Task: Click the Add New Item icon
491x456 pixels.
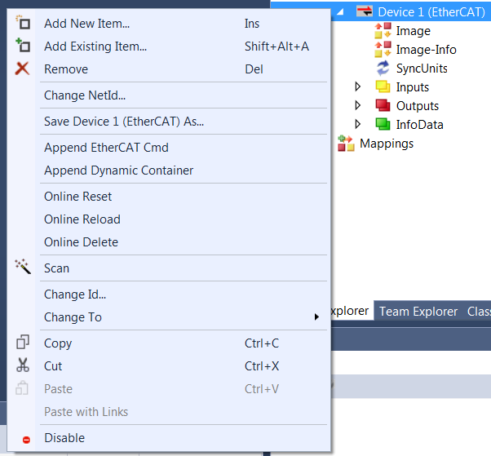Action: (x=23, y=23)
